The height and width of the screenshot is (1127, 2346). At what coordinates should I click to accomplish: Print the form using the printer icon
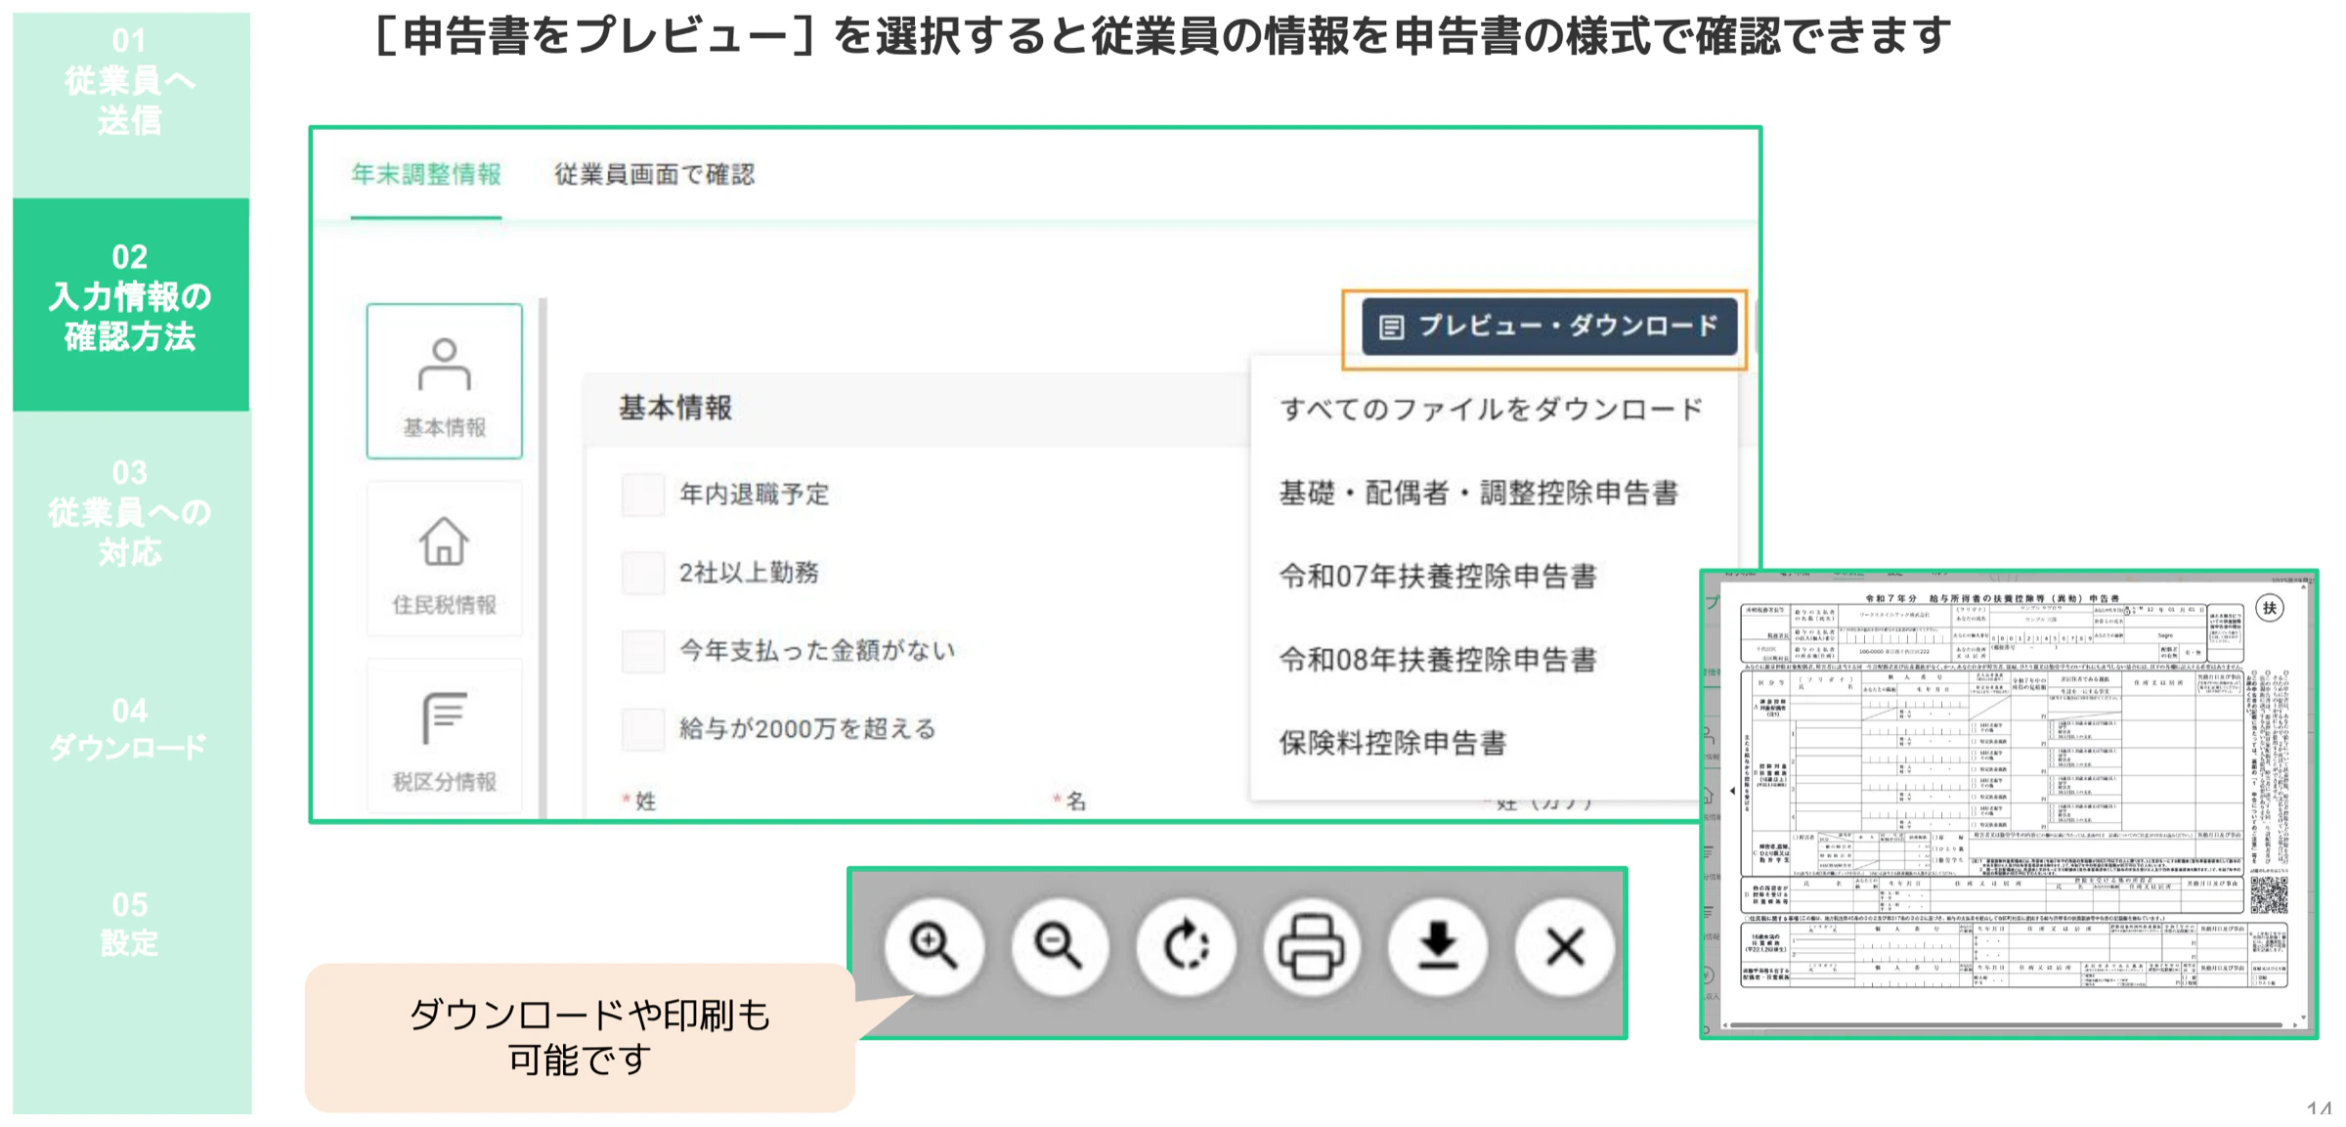coord(1312,946)
